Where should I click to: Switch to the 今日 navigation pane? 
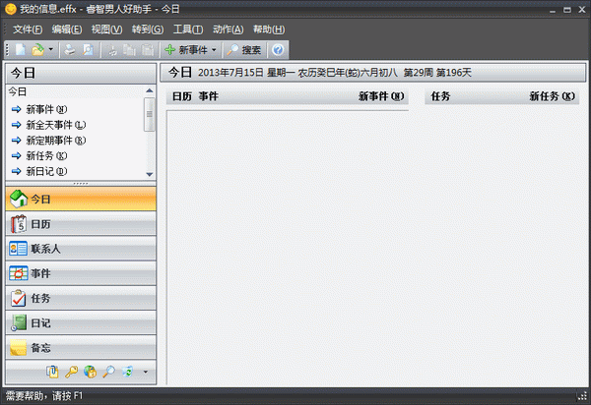(81, 199)
